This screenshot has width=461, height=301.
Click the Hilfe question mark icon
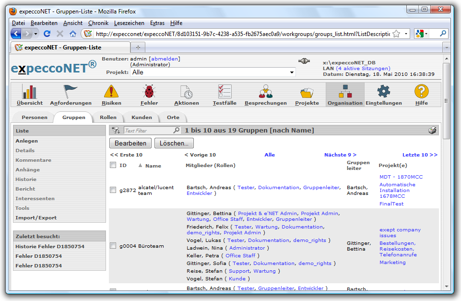(421, 92)
